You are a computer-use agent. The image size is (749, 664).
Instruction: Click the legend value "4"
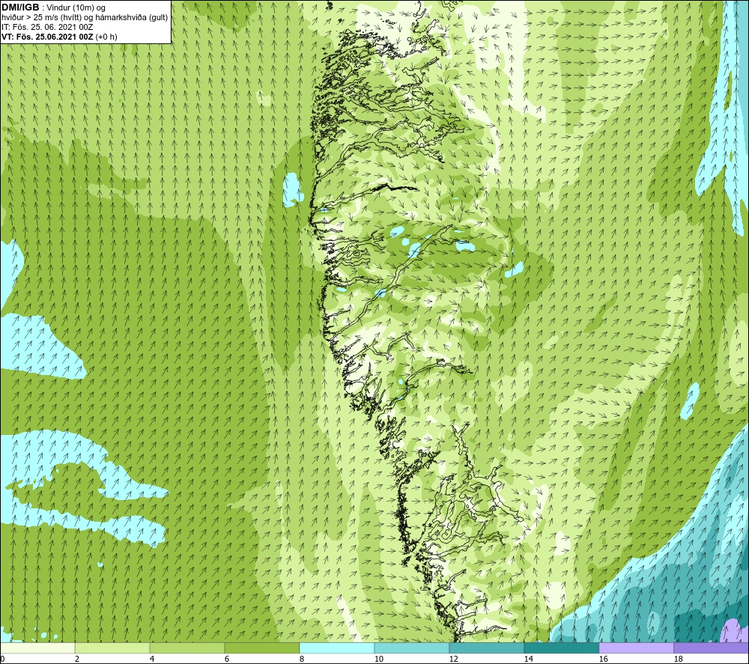coord(152,660)
